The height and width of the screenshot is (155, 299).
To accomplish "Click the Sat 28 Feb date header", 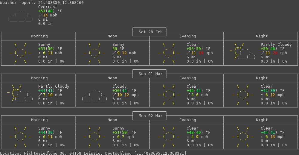I will point(149,32).
